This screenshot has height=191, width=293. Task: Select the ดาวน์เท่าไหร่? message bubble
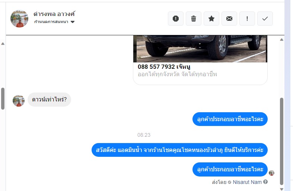50,100
